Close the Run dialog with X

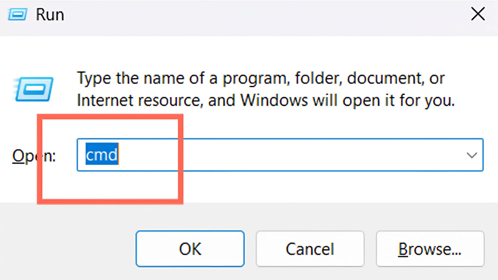pos(477,14)
